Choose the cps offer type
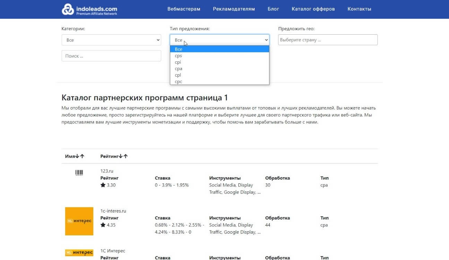 (x=219, y=56)
